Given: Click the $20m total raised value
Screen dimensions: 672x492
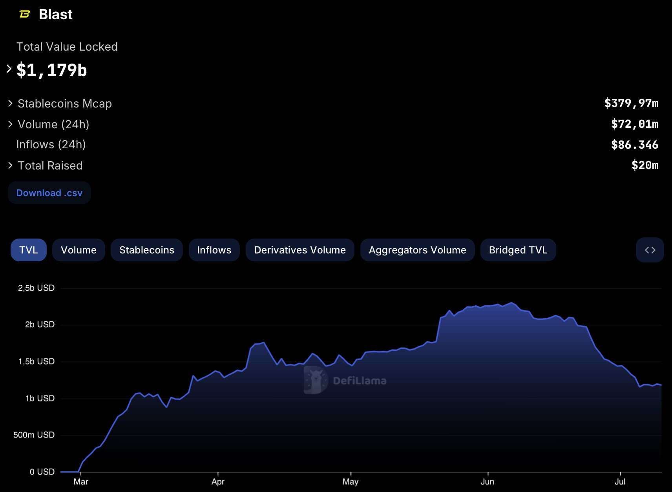Looking at the screenshot, I should pos(645,165).
